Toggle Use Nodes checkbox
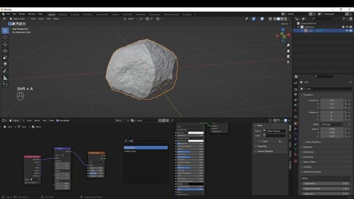 pos(58,121)
